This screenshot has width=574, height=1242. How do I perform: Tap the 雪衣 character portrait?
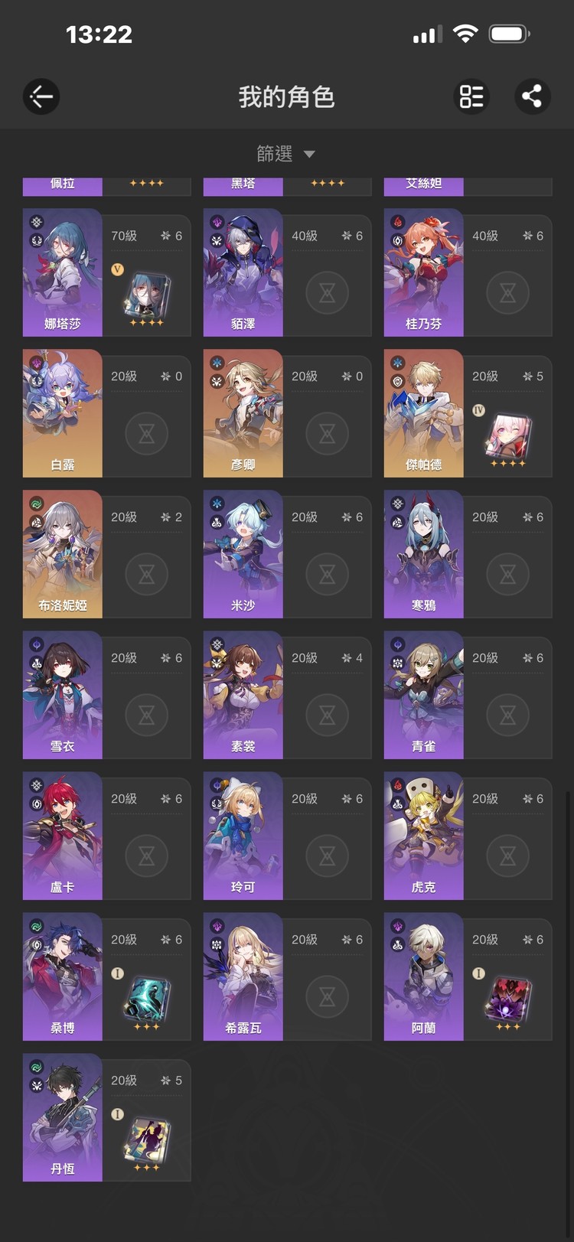coord(63,695)
